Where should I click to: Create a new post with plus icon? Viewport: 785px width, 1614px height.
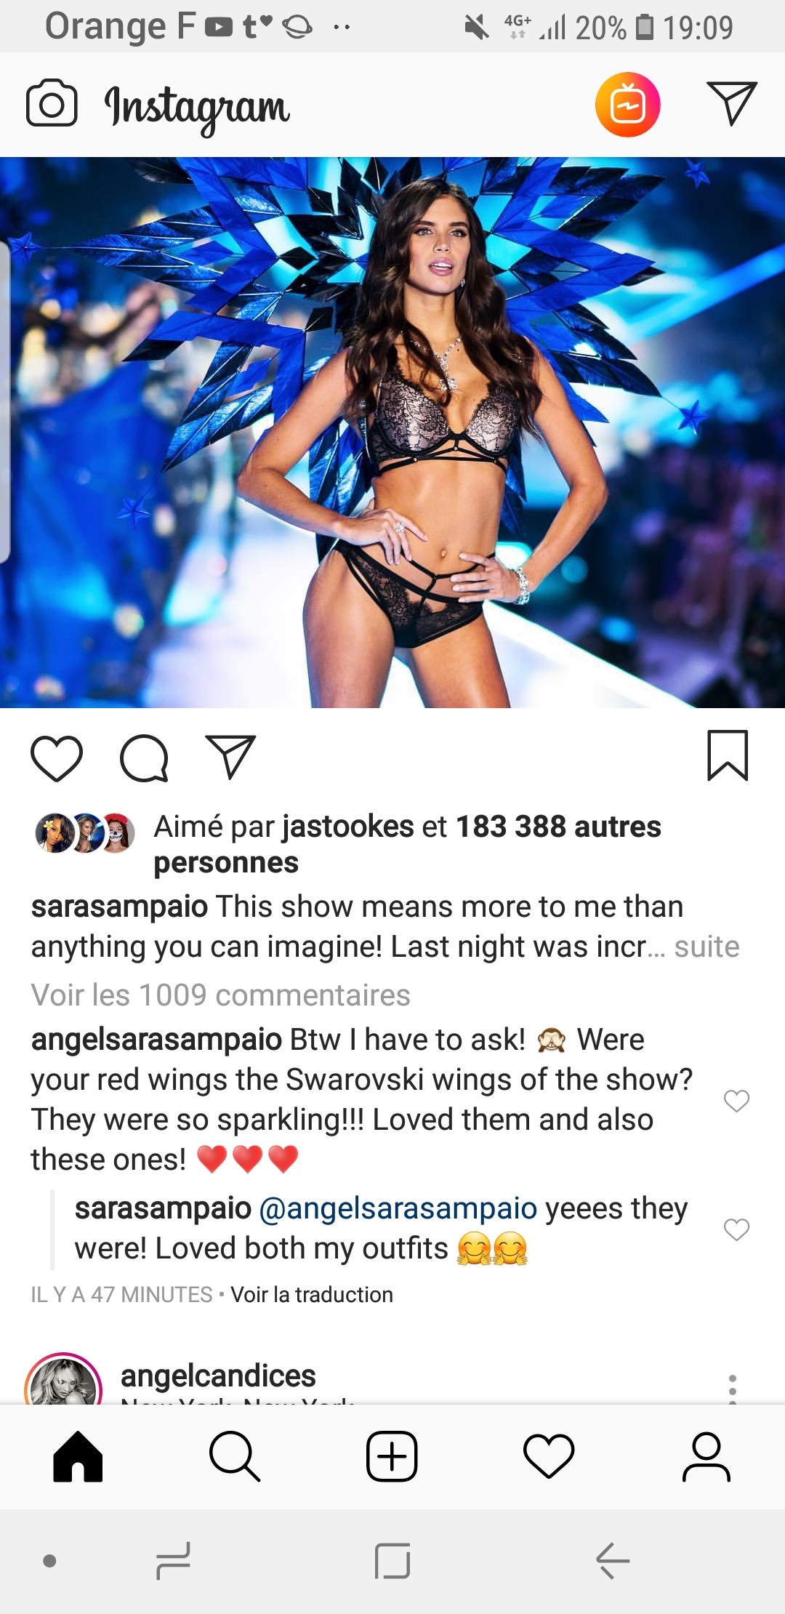point(392,1456)
